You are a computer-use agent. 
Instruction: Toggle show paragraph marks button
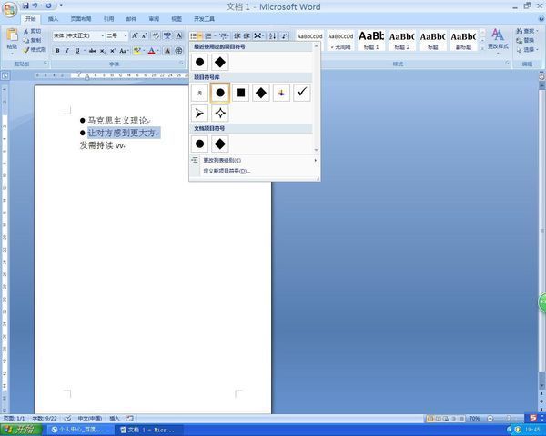click(x=284, y=35)
